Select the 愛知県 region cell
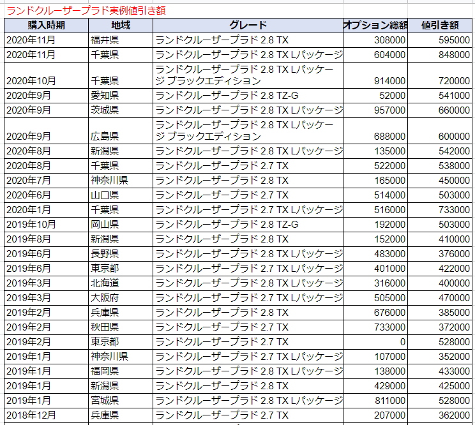 click(121, 96)
